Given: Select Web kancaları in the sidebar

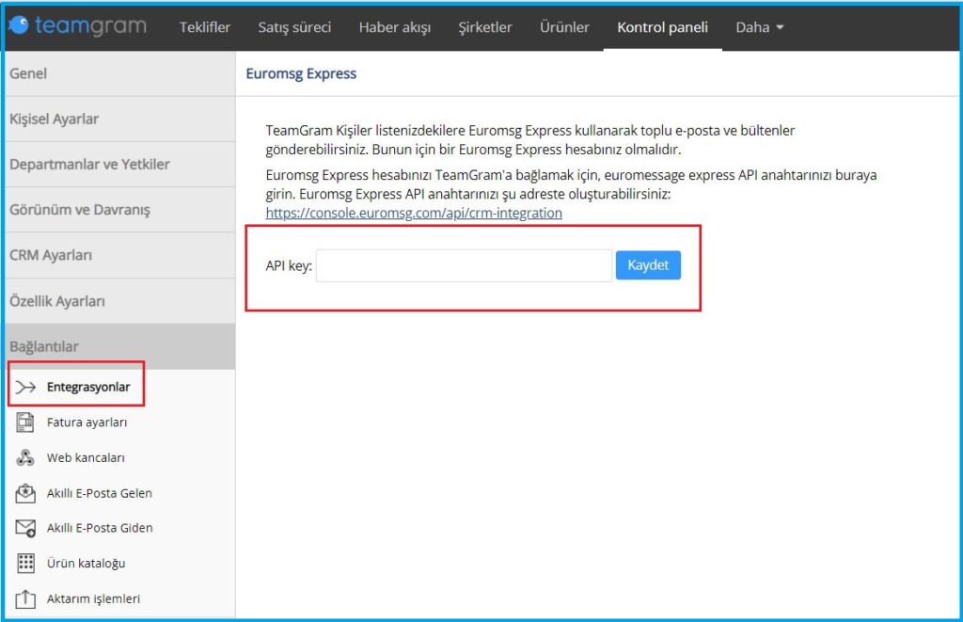Looking at the screenshot, I should (86, 458).
